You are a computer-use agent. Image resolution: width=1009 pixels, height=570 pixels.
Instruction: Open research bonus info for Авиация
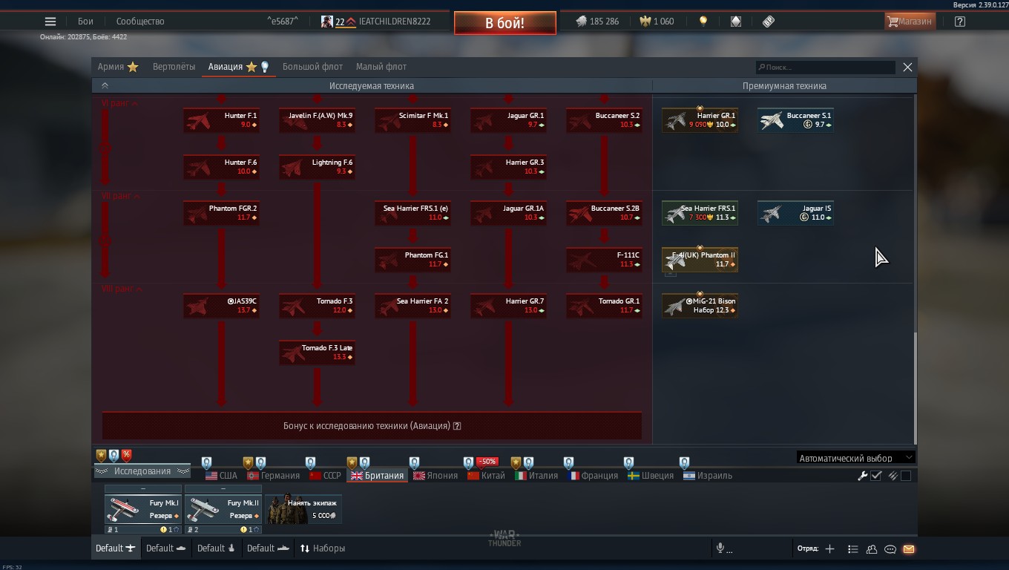pyautogui.click(x=457, y=426)
